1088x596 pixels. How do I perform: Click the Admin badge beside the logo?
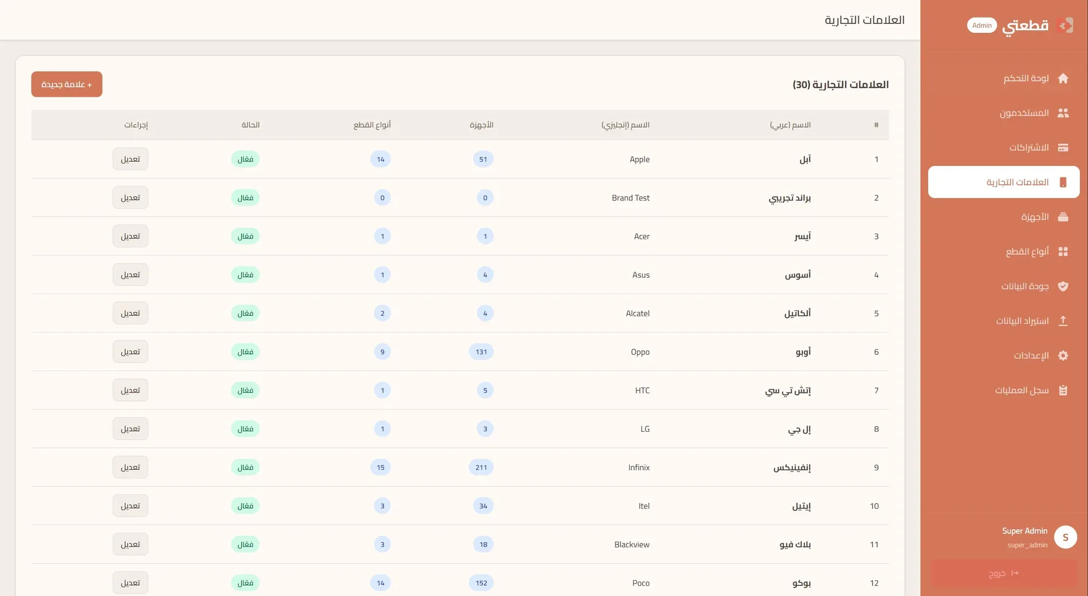pyautogui.click(x=981, y=25)
